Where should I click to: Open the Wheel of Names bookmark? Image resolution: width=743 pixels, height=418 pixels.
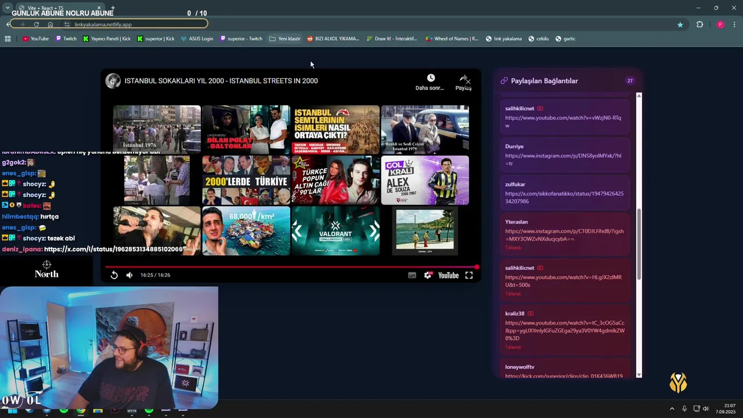click(452, 39)
